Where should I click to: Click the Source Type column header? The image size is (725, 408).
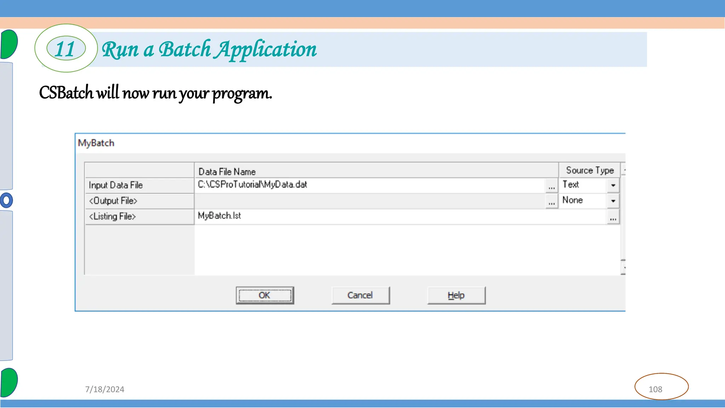pyautogui.click(x=590, y=170)
